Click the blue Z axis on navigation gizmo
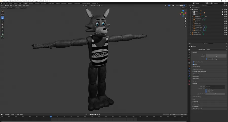The width and height of the screenshot is (228, 122). pos(183,11)
